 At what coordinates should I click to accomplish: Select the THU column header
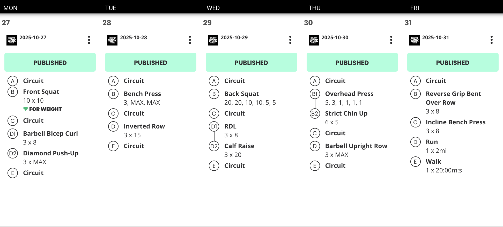(x=314, y=8)
